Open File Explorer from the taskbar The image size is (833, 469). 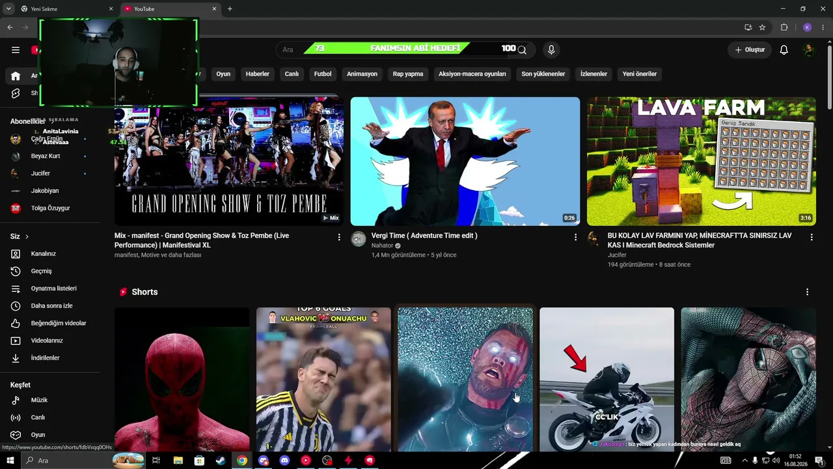coord(178,461)
